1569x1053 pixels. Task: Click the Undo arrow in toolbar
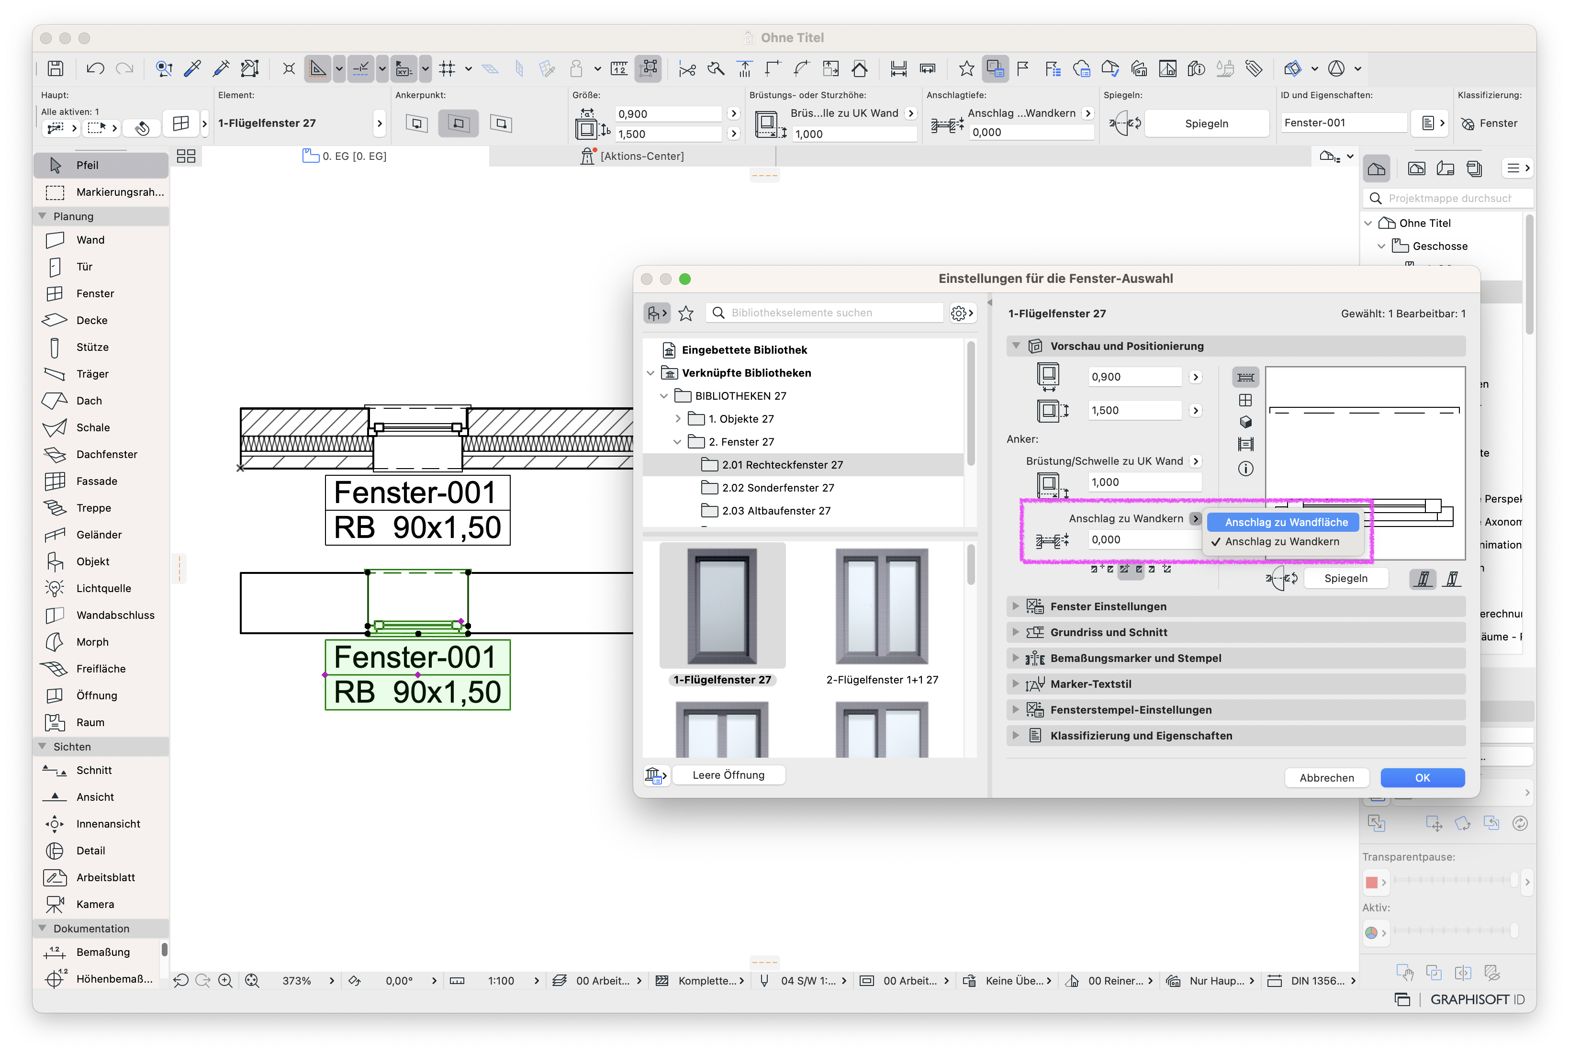95,68
